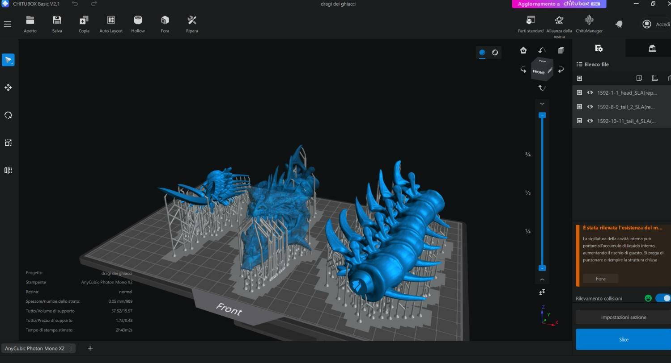The image size is (671, 363).
Task: Undo the last action
Action: coord(75,4)
